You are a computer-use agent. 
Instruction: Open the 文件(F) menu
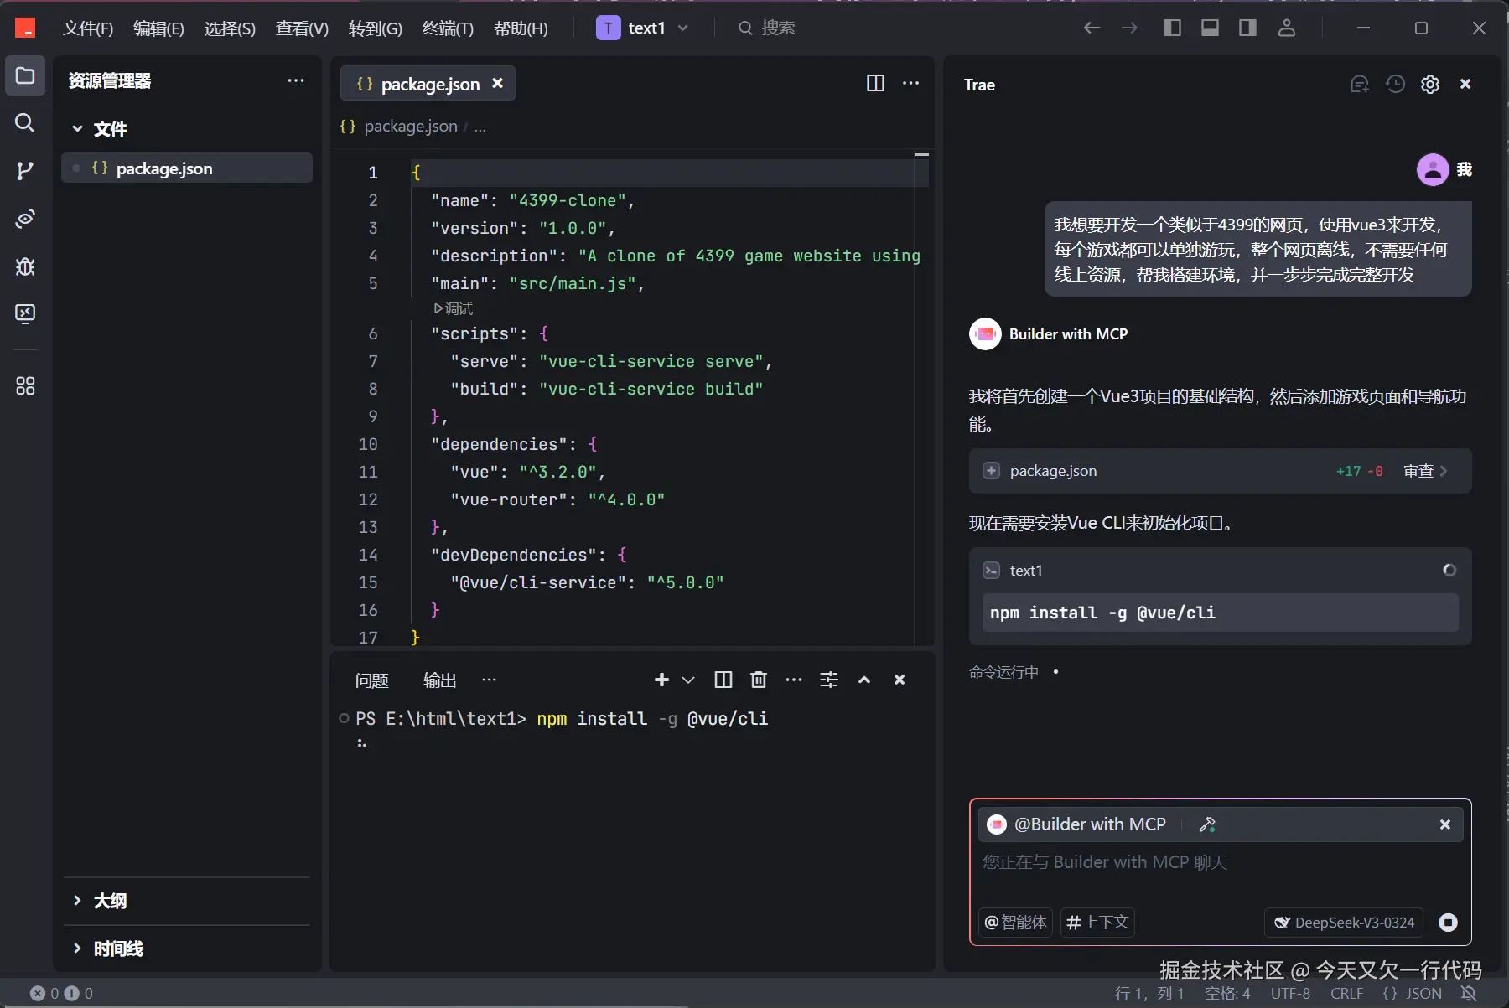point(88,28)
